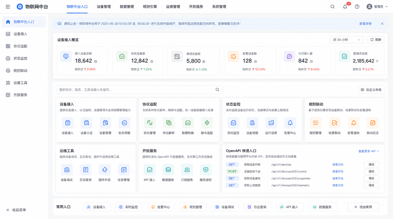Viewport: 393px width, 219px height.
Task: Click the 接入设备总数 18,642 stat card
Action: point(82,61)
